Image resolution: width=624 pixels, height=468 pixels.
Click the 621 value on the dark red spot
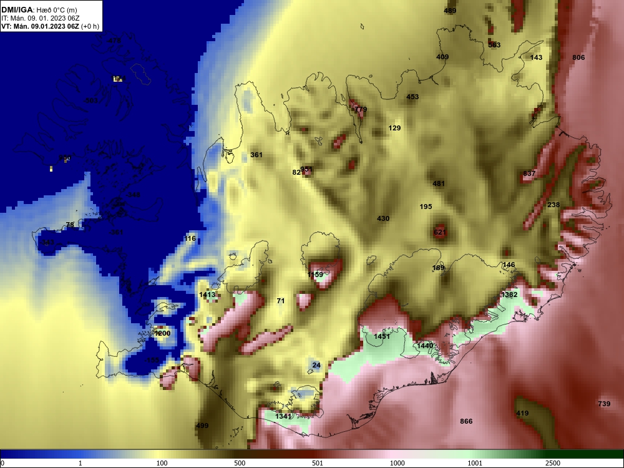point(440,232)
